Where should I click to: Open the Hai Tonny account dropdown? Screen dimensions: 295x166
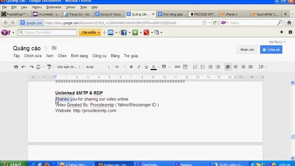tap(277, 42)
